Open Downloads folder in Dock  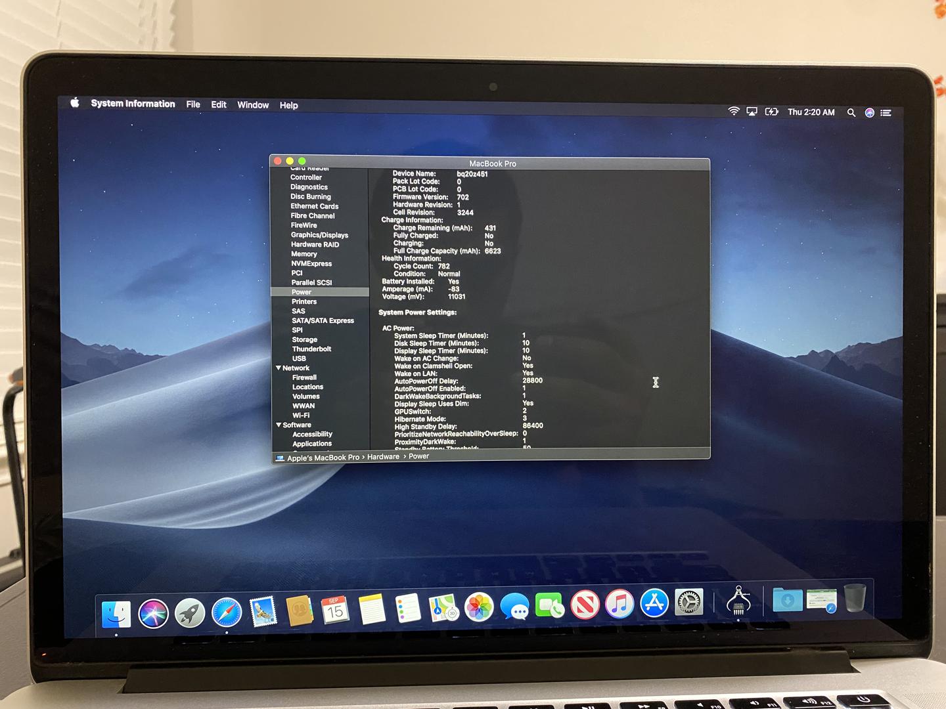(x=788, y=599)
